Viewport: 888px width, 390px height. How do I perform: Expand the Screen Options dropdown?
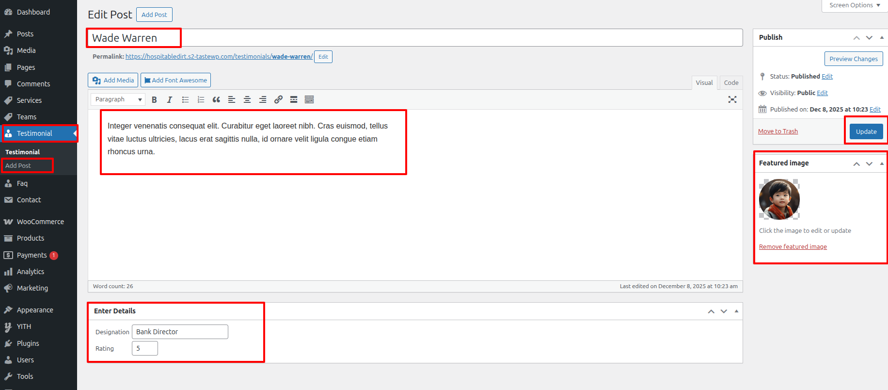pyautogui.click(x=855, y=5)
